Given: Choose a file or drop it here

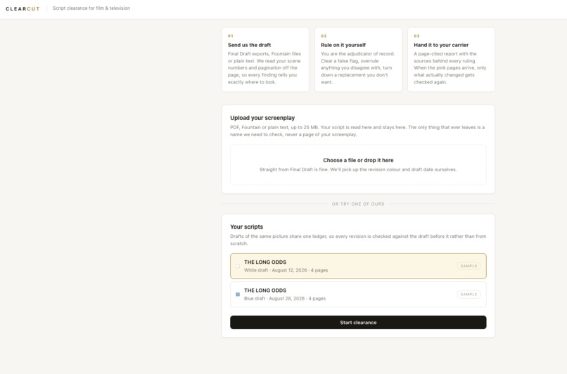Looking at the screenshot, I should [x=358, y=165].
